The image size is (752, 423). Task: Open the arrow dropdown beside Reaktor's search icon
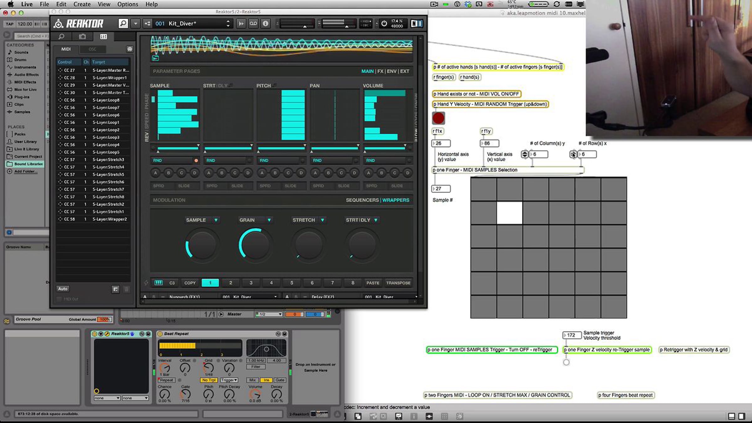pyautogui.click(x=135, y=23)
